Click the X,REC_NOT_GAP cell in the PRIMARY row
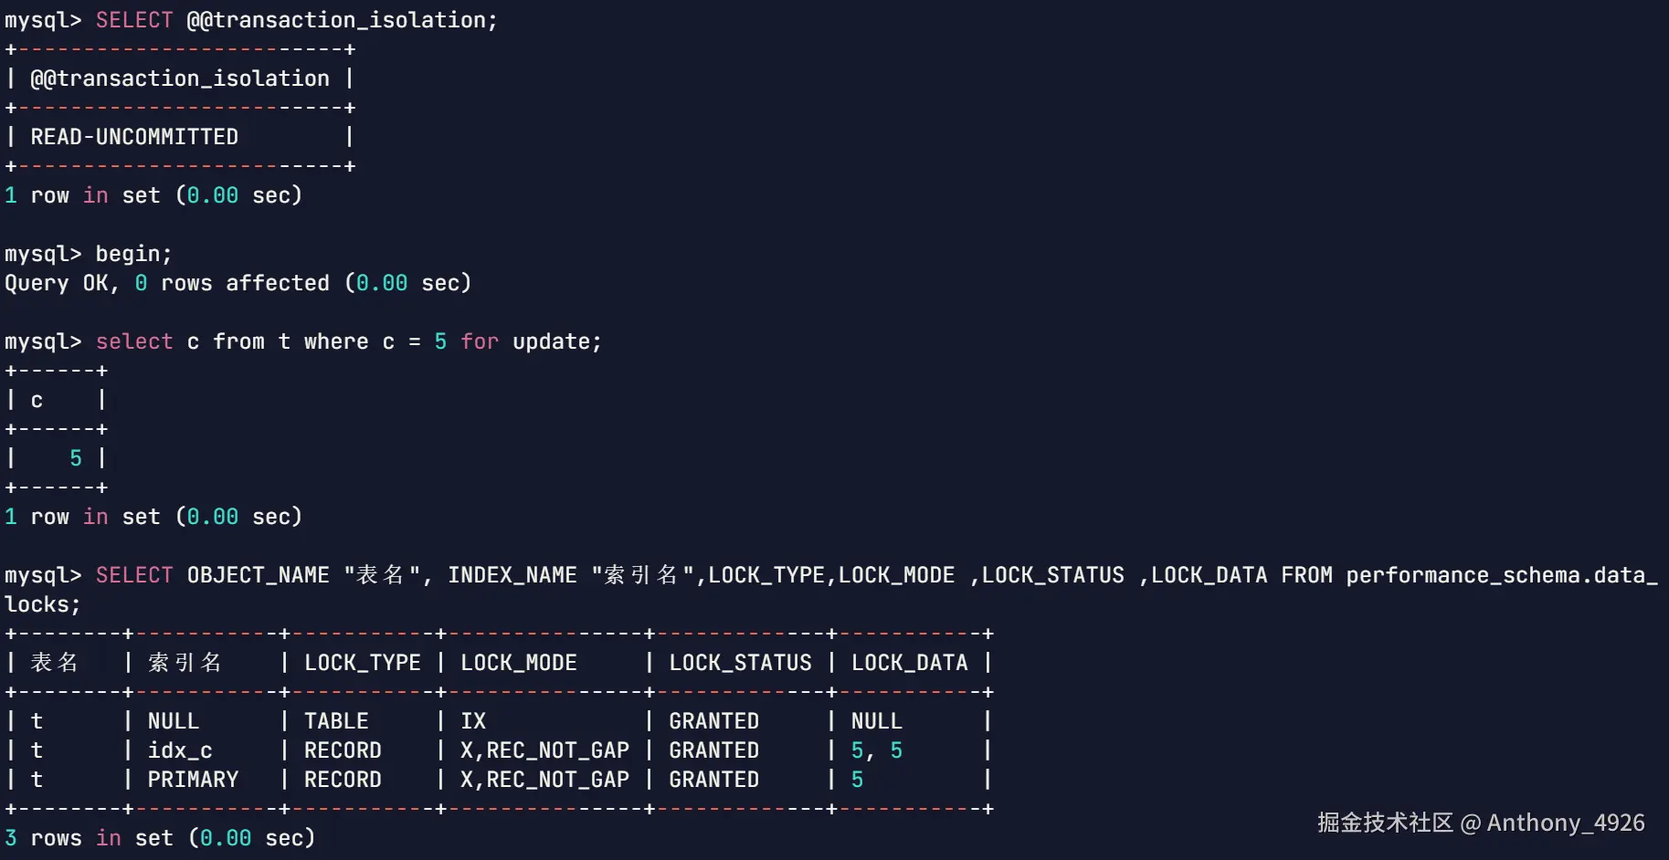This screenshot has width=1669, height=860. 544,780
